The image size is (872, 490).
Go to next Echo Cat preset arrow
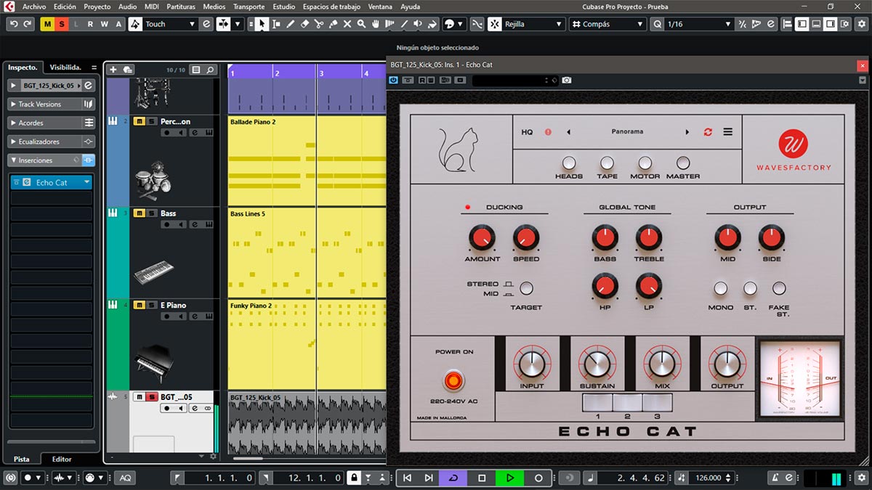click(687, 132)
